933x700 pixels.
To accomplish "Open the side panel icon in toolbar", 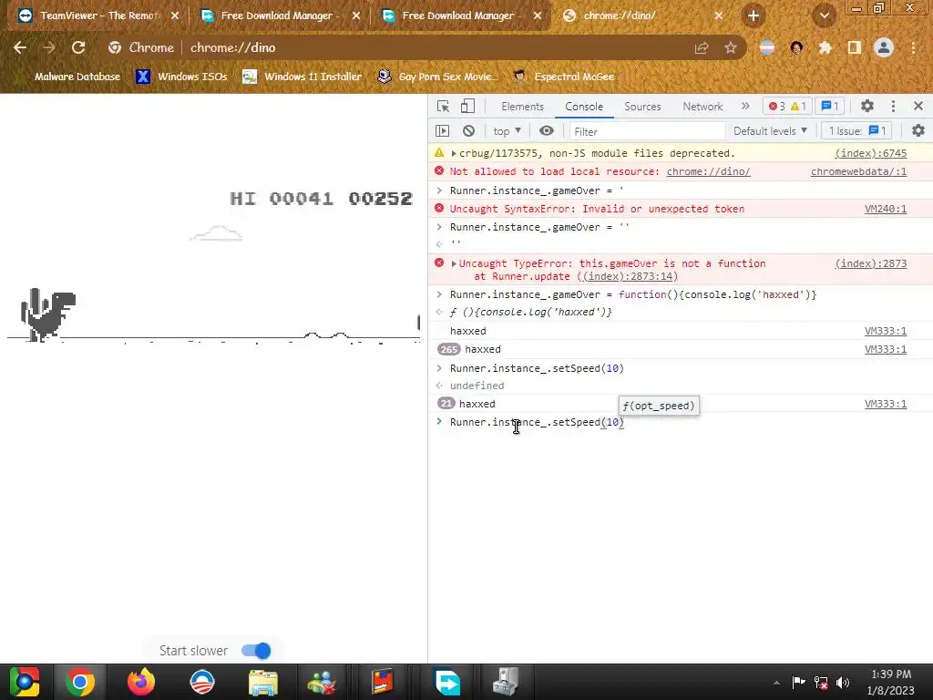I will (855, 47).
